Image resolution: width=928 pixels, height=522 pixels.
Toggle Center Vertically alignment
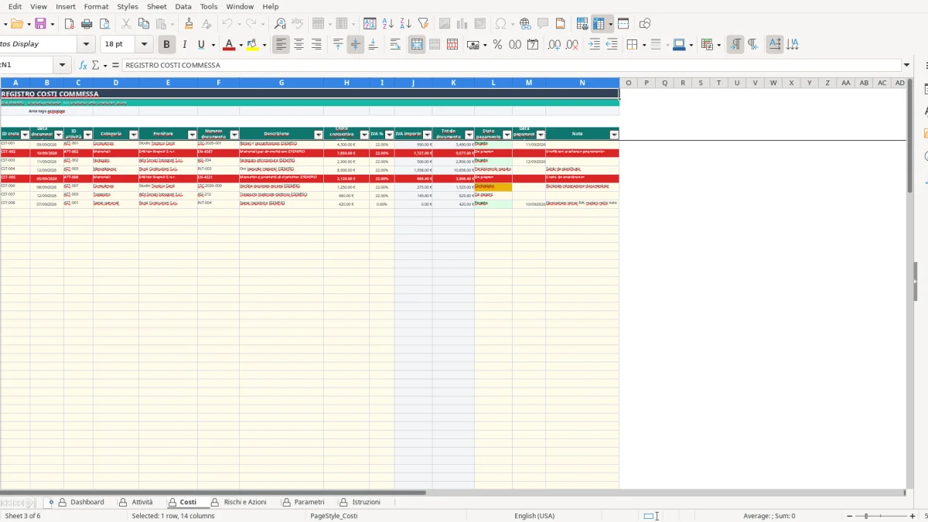(355, 45)
